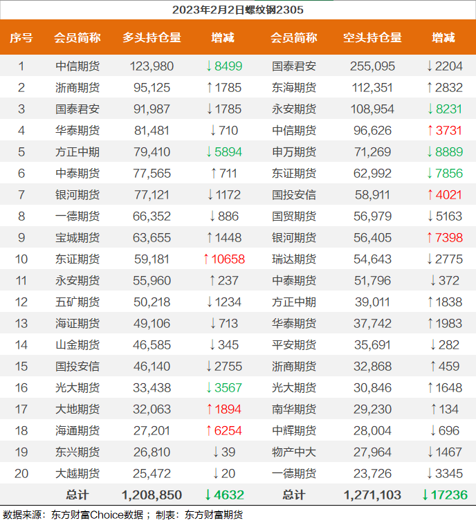
Task: Click the green down arrow beside 8889
Action: pos(430,152)
